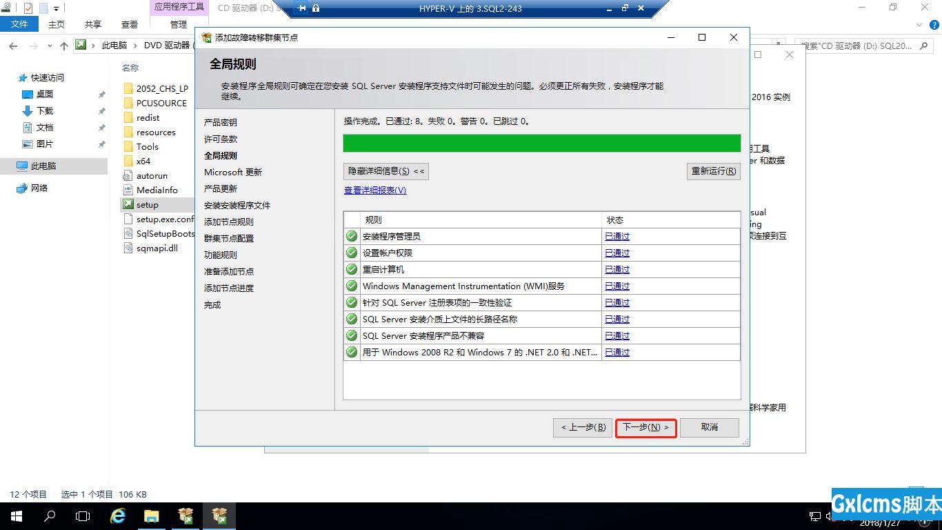Click 下一步(N) to continue
This screenshot has width=942, height=530.
point(646,427)
